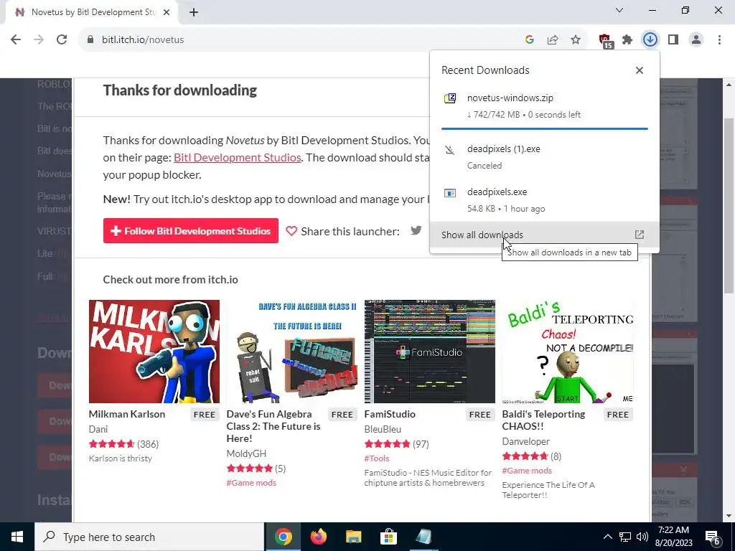Viewport: 735px width, 551px height.
Task: Share the launcher on Twitter
Action: 416,230
